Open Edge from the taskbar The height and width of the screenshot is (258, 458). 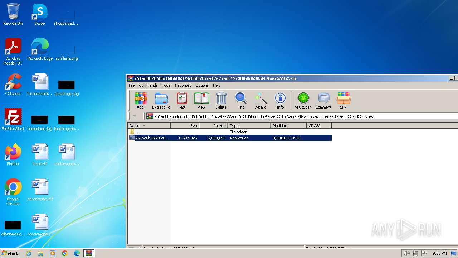(77, 253)
